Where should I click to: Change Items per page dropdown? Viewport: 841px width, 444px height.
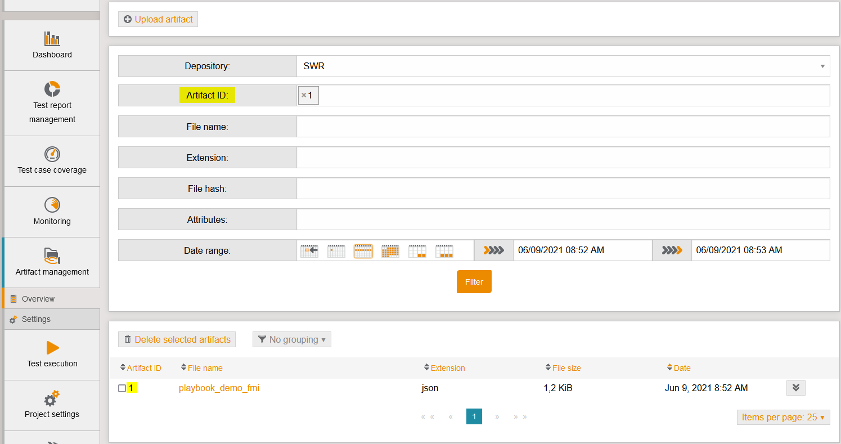pyautogui.click(x=782, y=418)
